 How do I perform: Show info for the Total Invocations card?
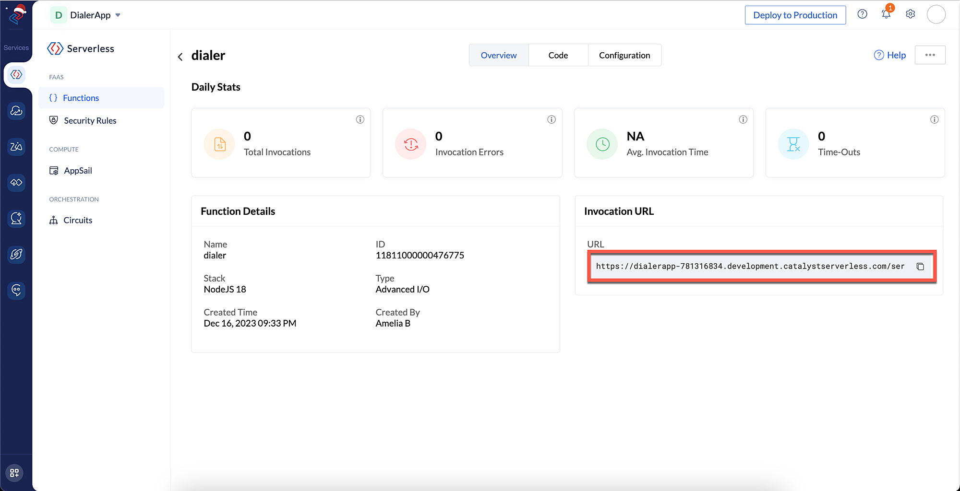(x=360, y=119)
